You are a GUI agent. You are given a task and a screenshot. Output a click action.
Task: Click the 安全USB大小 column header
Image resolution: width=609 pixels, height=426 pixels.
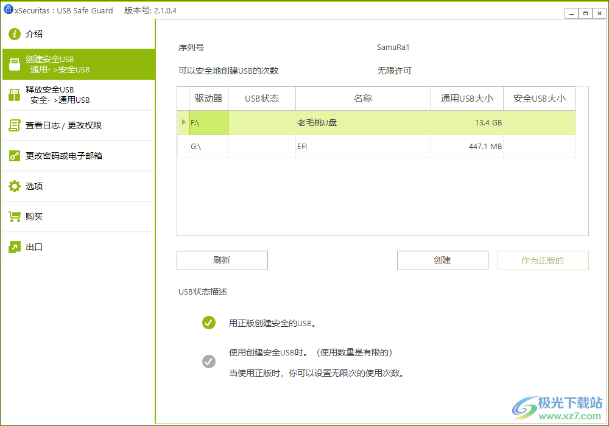tap(539, 98)
